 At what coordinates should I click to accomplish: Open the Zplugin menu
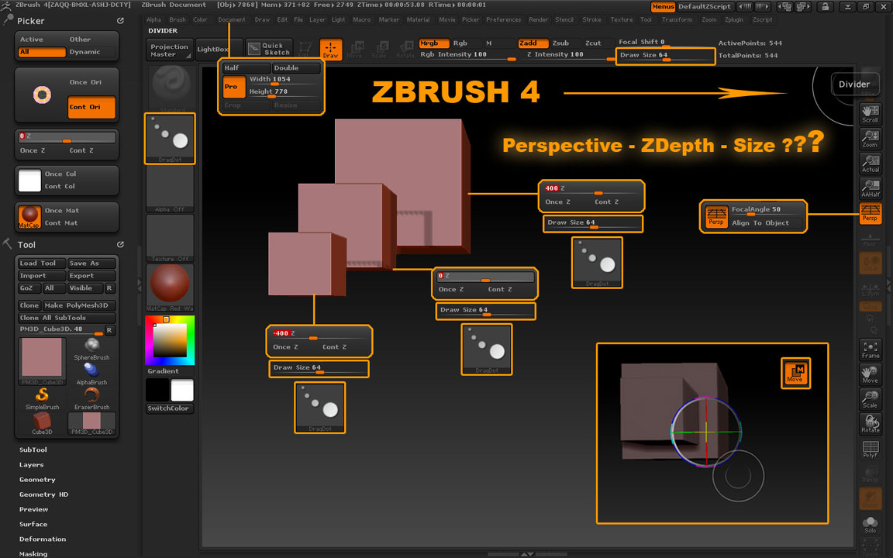734,19
